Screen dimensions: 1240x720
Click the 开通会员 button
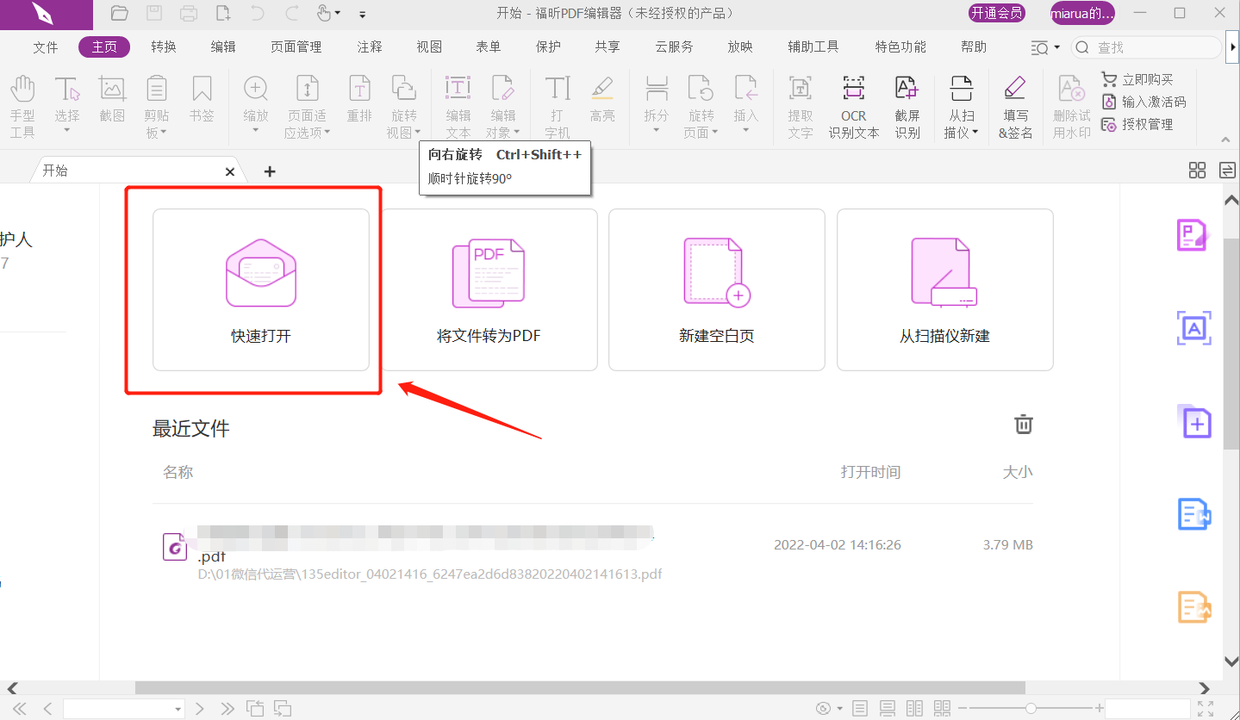[x=996, y=13]
